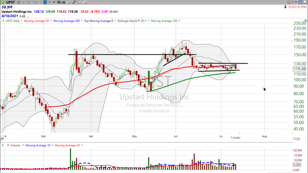Open the color palette icon near price scale
The image size is (308, 173).
pos(305,21)
